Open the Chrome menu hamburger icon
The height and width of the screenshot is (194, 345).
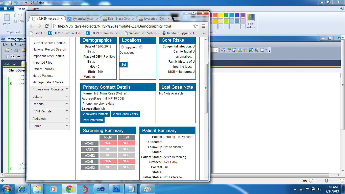tap(204, 26)
